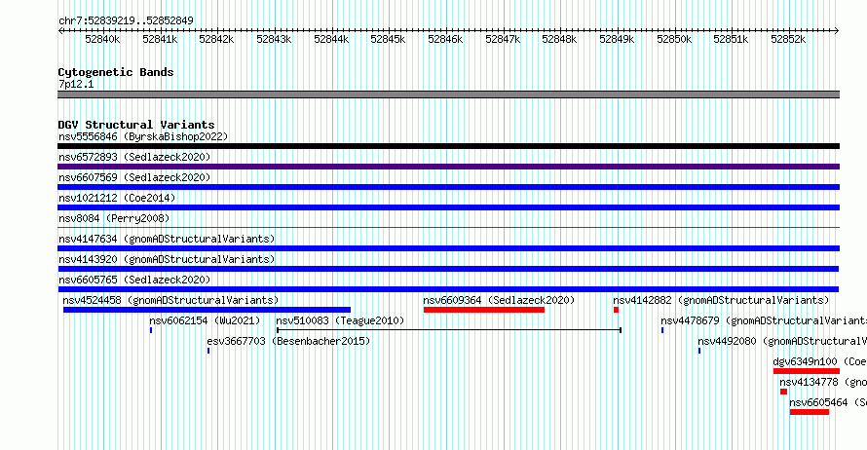Click the small red nsv4142882 marker
The height and width of the screenshot is (450, 867).
[x=616, y=310]
